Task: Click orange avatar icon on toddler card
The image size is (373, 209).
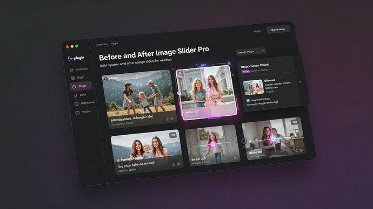Action: point(118,161)
